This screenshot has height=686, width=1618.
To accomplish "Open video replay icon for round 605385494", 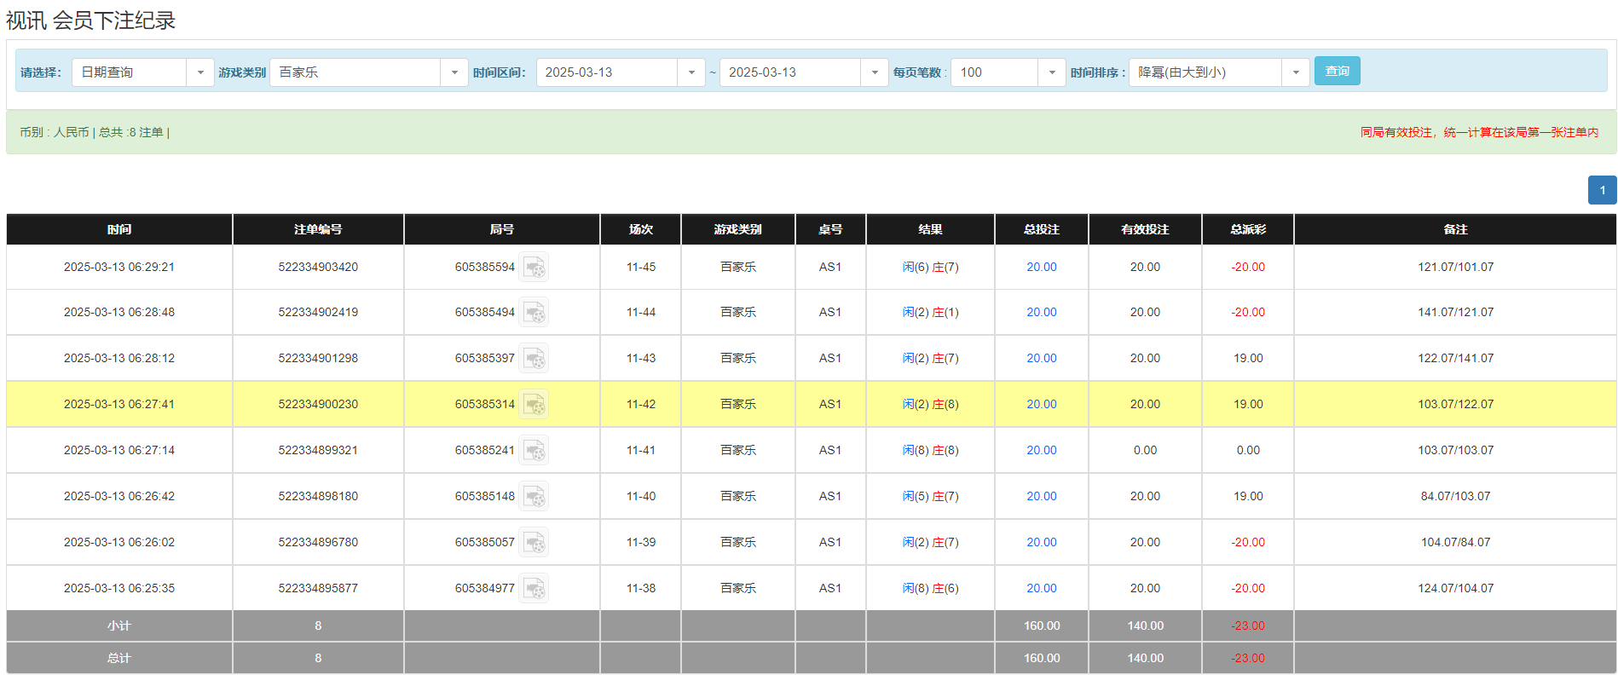I will pyautogui.click(x=535, y=313).
